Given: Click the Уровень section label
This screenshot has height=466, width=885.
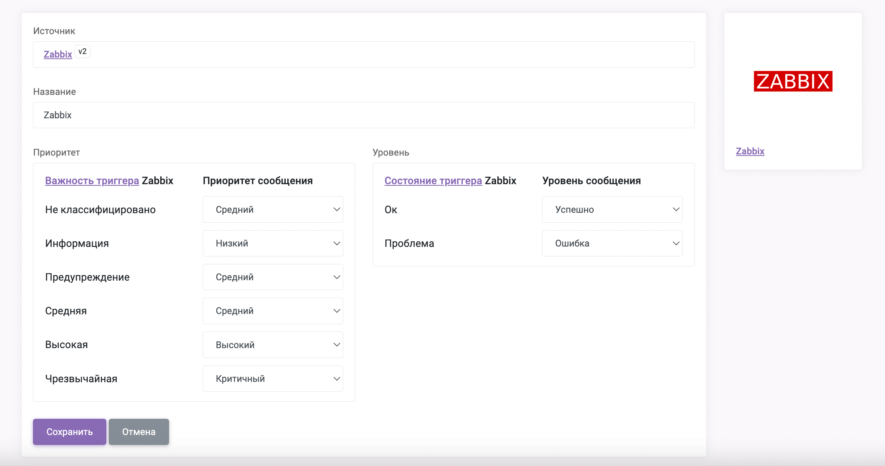Looking at the screenshot, I should pos(391,152).
